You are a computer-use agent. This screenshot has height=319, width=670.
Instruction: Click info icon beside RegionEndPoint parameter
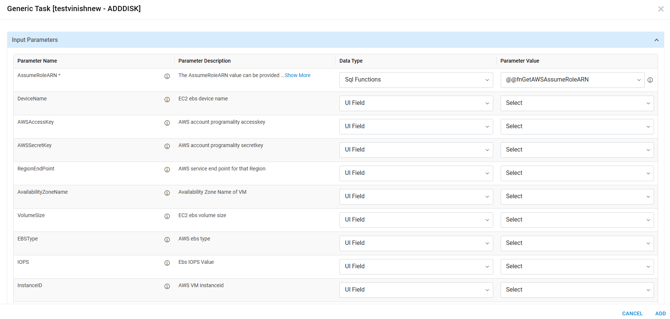167,170
